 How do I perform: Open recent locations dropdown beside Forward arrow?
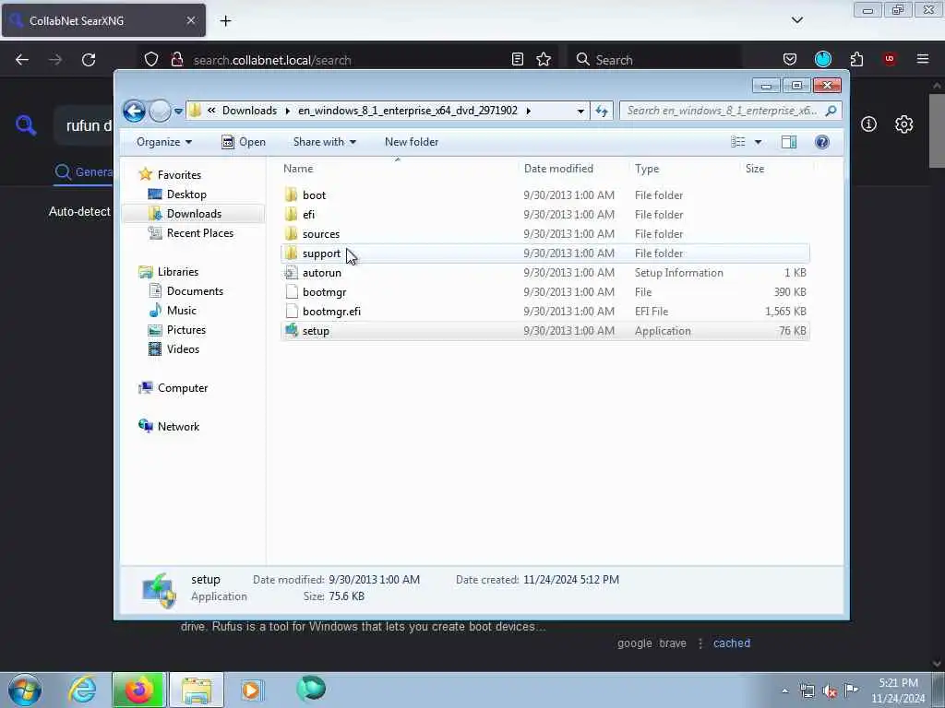pyautogui.click(x=178, y=112)
